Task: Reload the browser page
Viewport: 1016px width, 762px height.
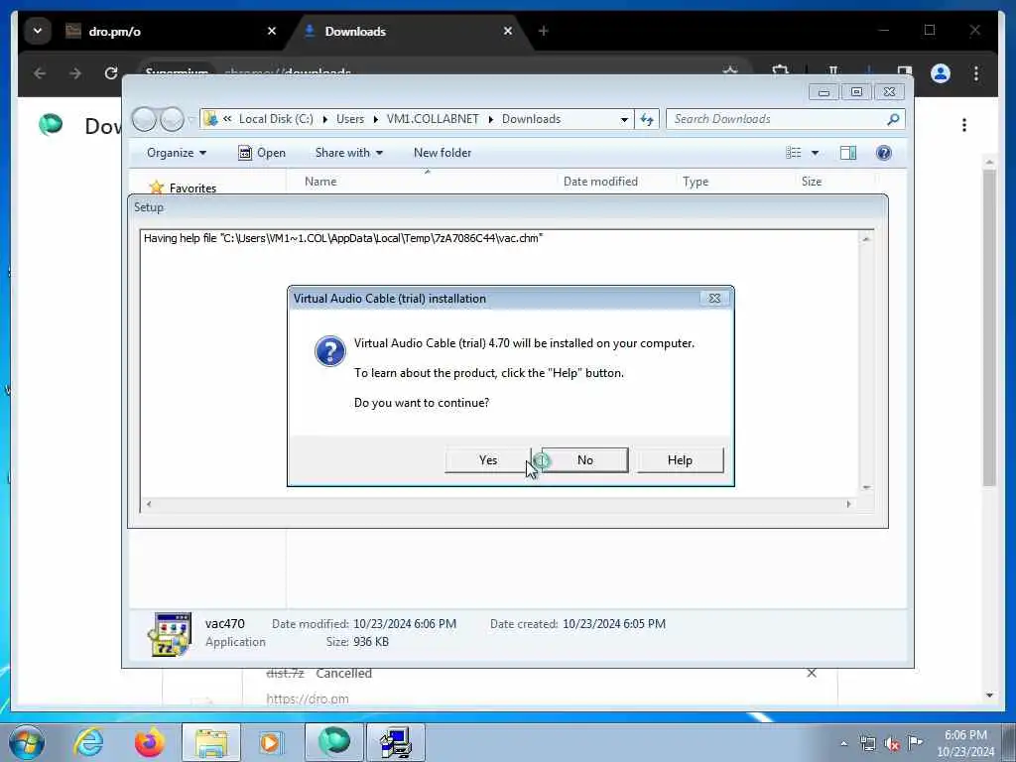Action: (111, 73)
